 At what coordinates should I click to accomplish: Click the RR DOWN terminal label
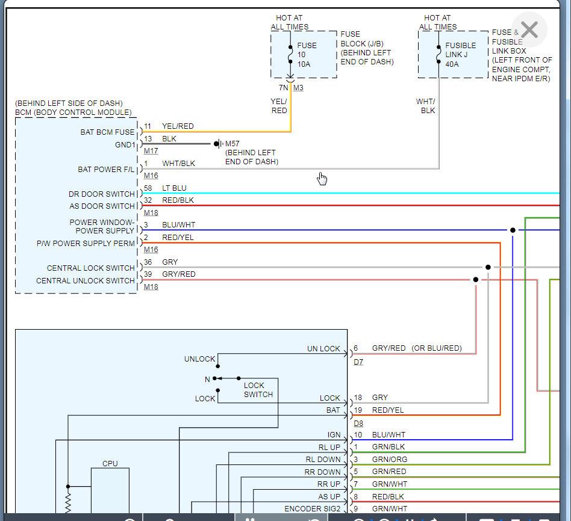322,472
